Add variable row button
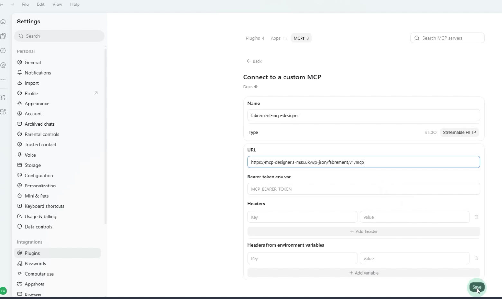Screen dimensions: 502x299 (364, 273)
